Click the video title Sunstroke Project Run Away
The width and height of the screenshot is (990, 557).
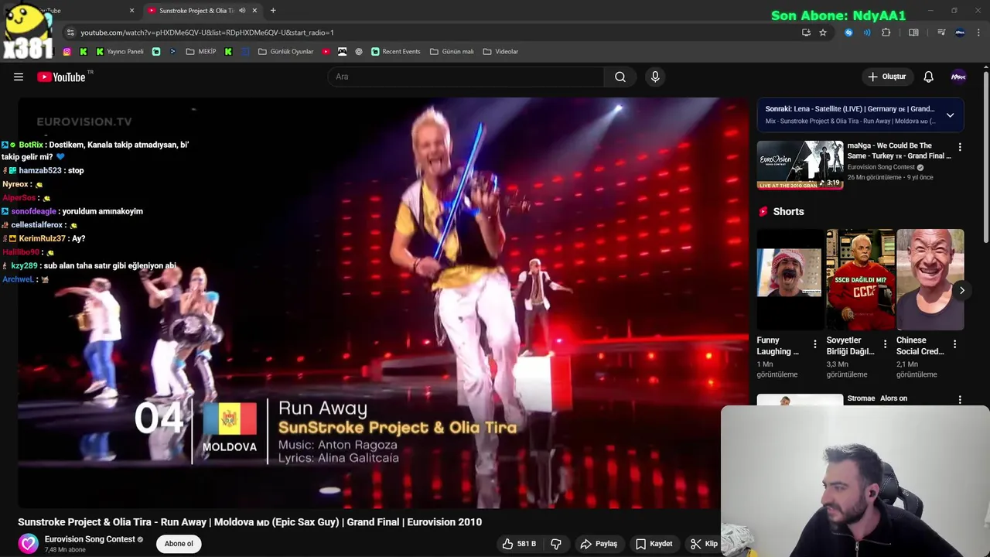(250, 522)
